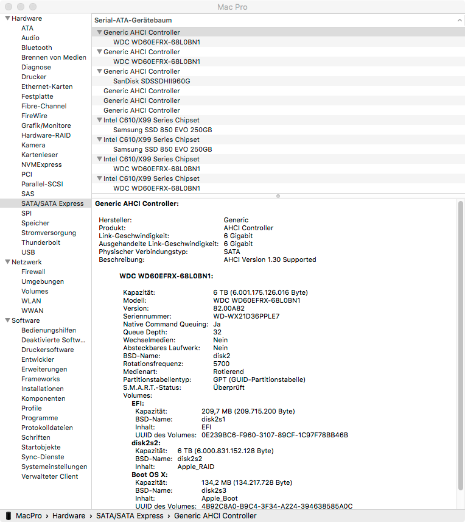The image size is (465, 522).
Task: Click Hardware in the path bar
Action: point(69,516)
